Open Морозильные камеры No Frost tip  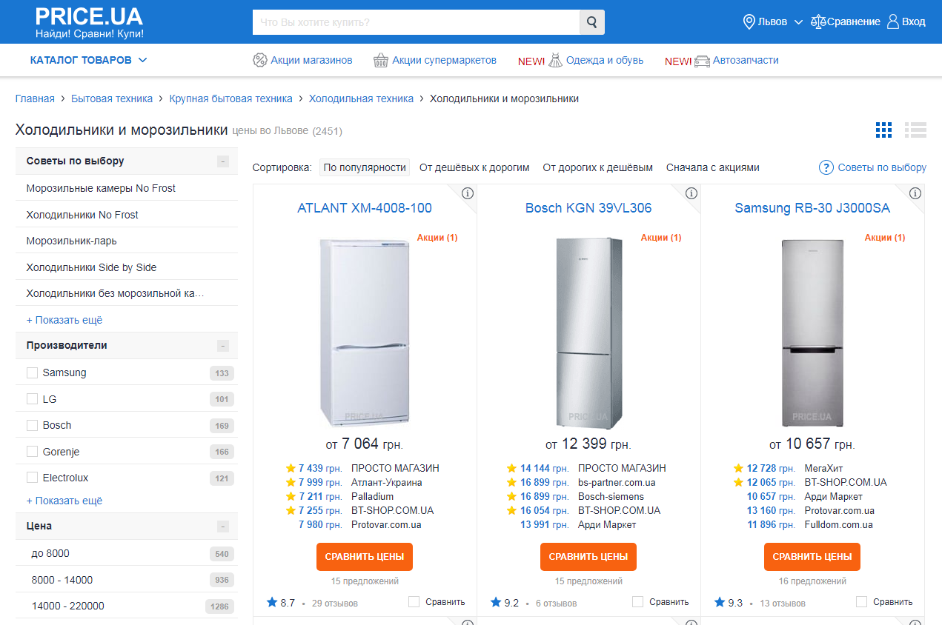tap(101, 188)
